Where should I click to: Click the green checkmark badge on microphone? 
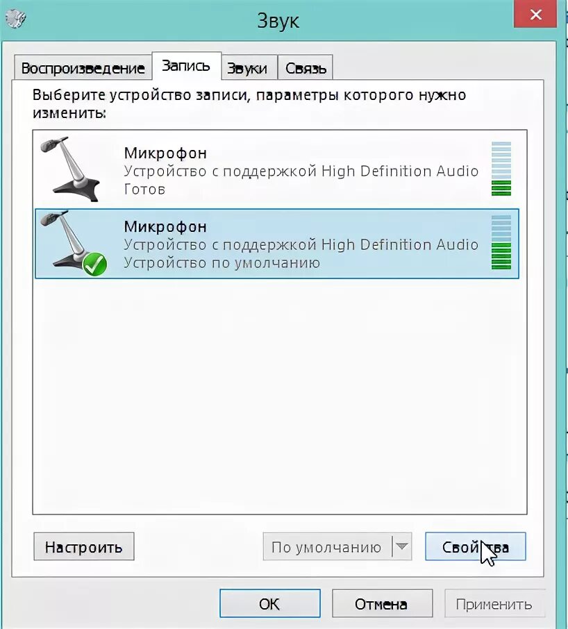click(x=94, y=265)
